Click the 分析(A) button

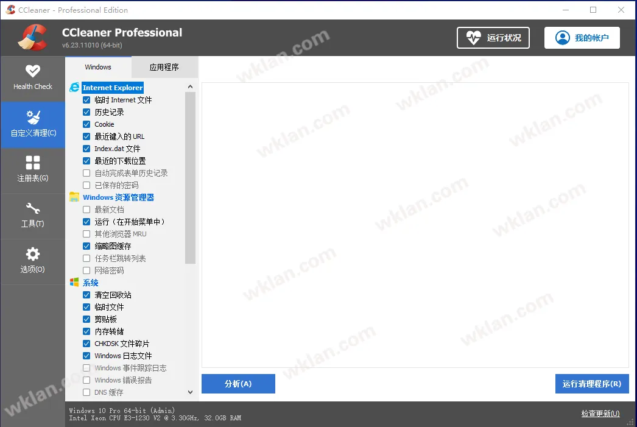(x=238, y=384)
